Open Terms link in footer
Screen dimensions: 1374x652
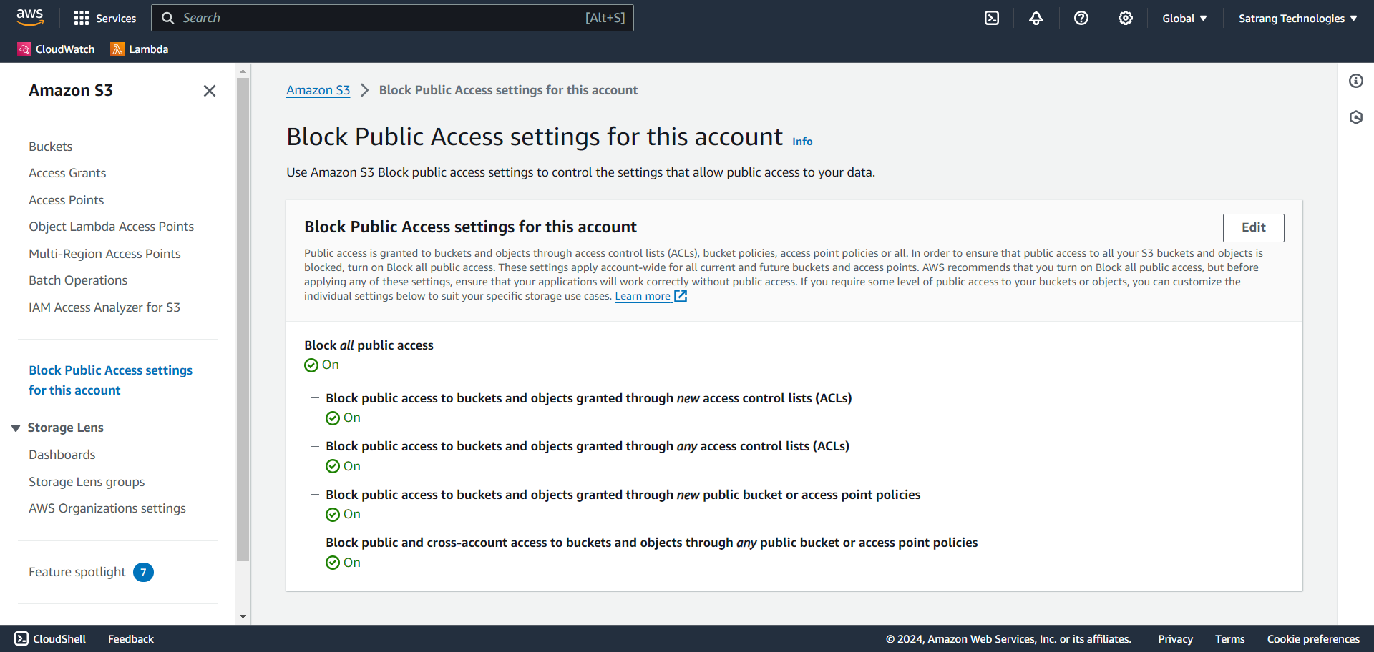(x=1229, y=639)
